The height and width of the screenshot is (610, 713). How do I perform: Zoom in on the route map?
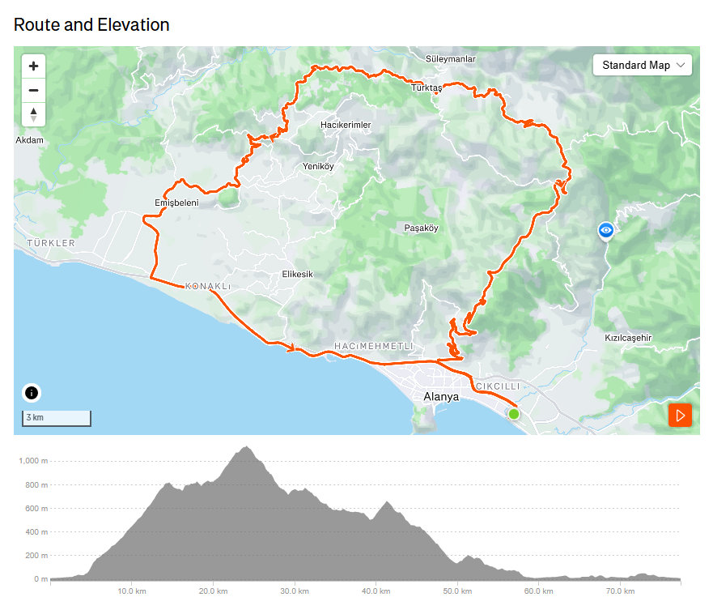[x=33, y=66]
